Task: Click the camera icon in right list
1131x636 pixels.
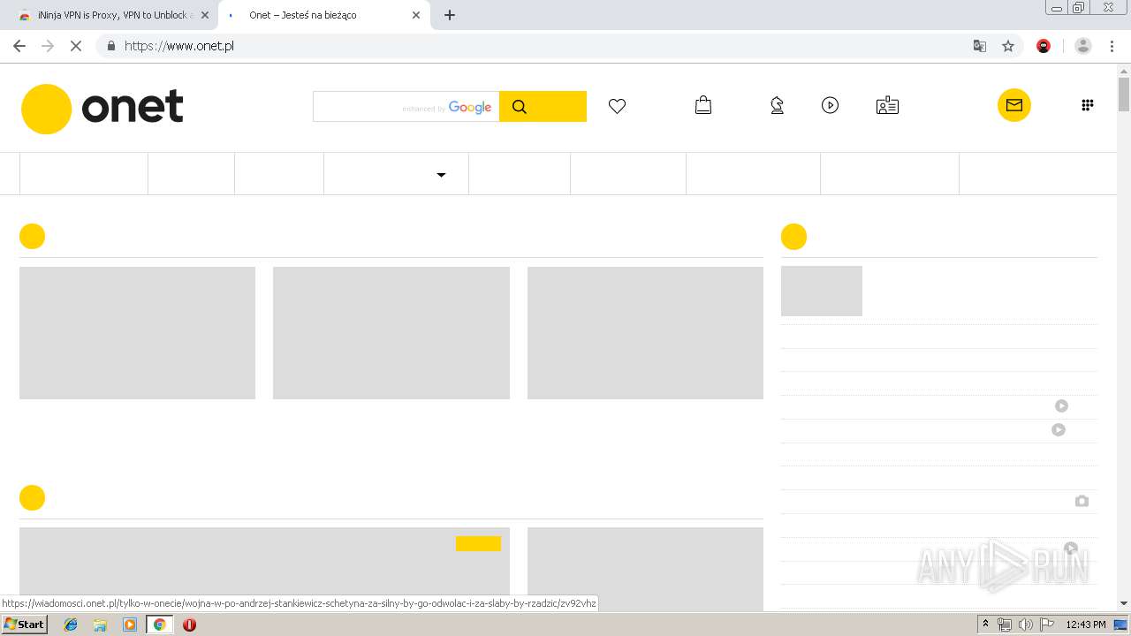Action: coord(1082,501)
